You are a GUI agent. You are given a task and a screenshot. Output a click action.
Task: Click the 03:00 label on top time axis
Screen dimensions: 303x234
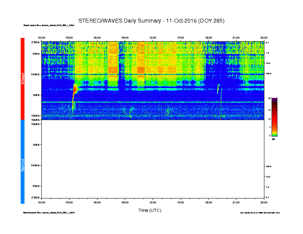coord(69,37)
